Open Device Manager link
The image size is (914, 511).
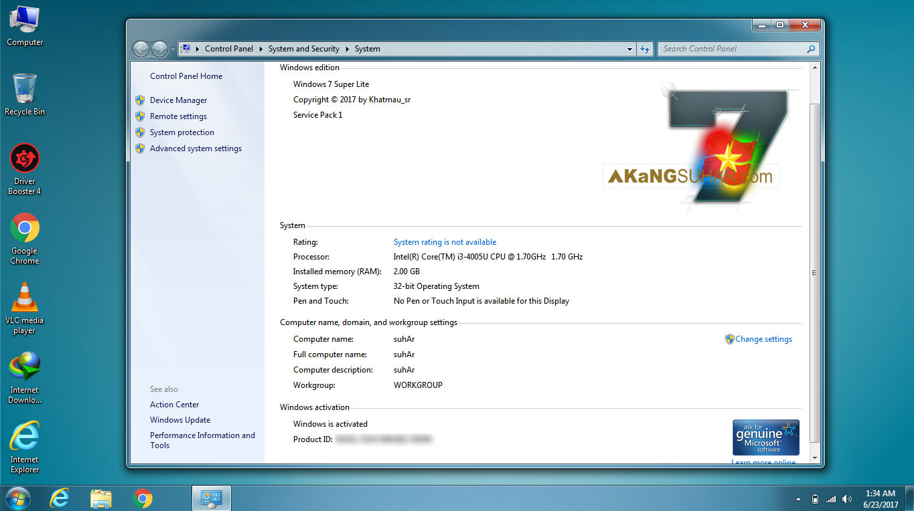tap(178, 100)
